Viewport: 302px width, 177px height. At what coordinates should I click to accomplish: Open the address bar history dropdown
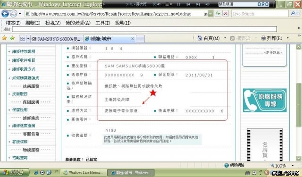(210, 14)
